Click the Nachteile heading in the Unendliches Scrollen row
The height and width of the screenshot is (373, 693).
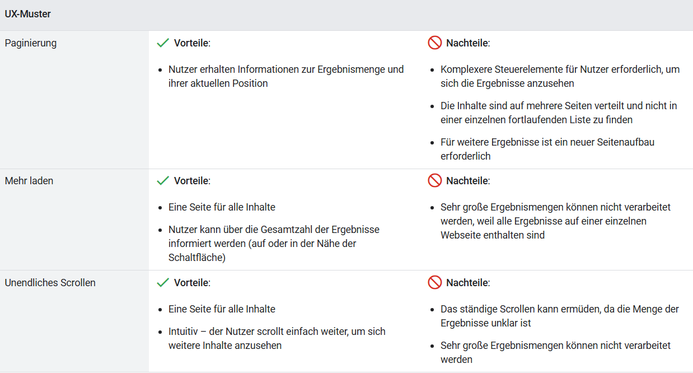click(467, 283)
